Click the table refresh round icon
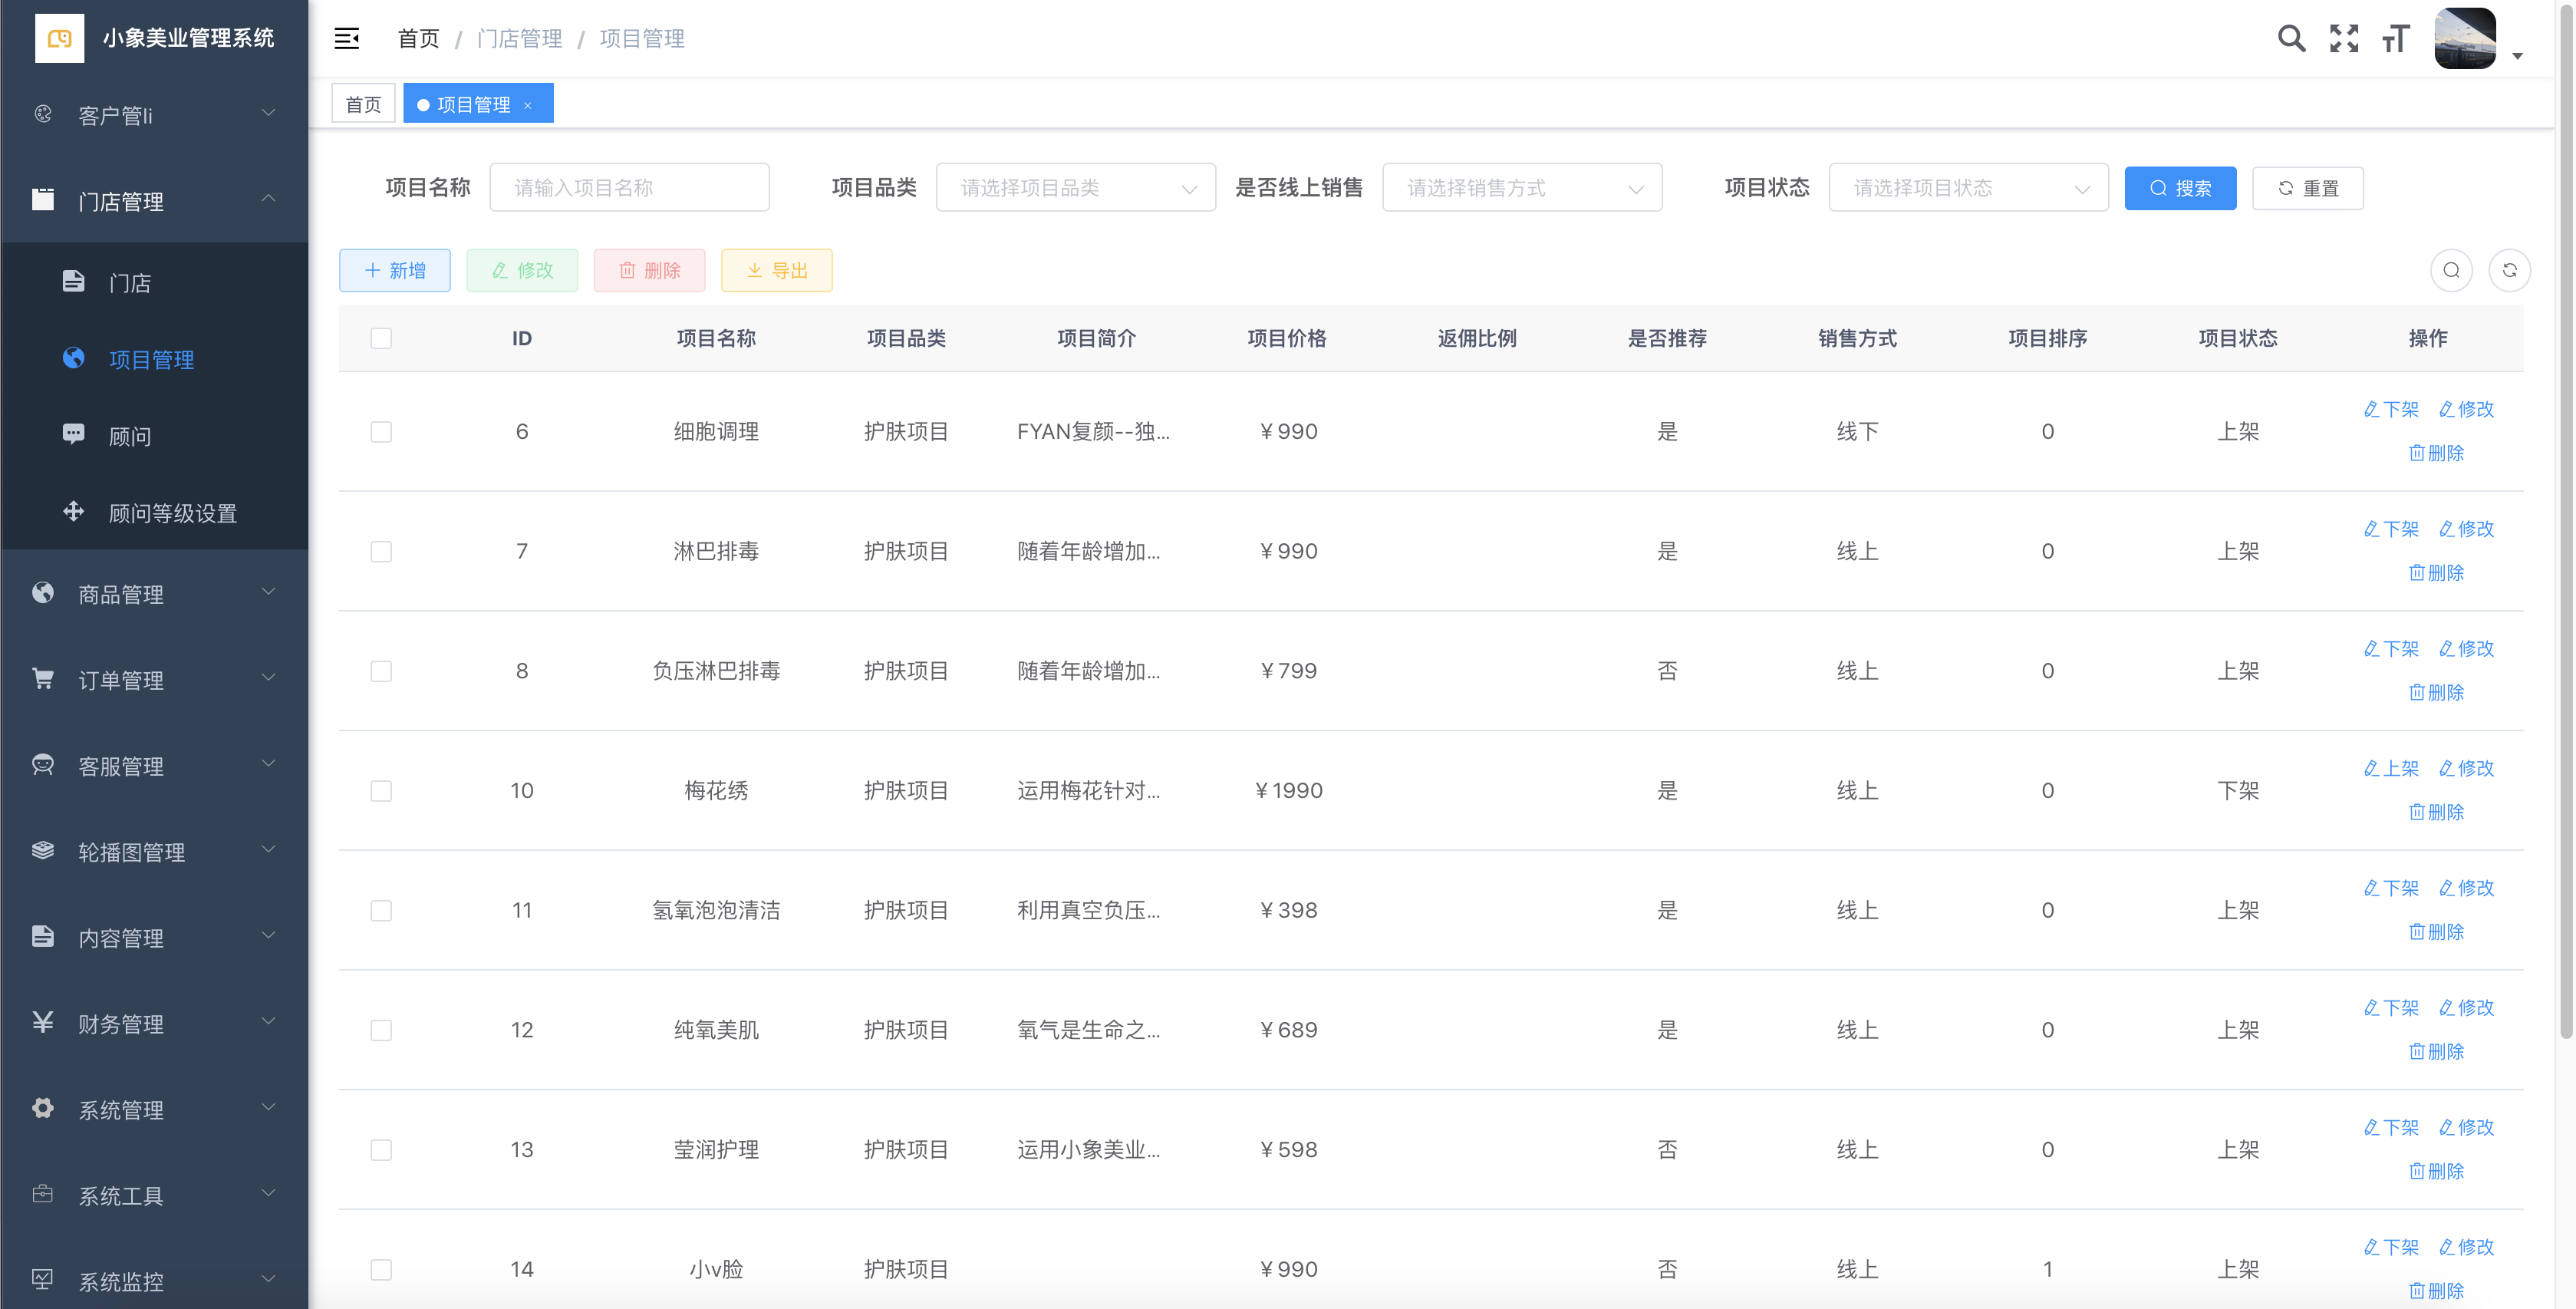 tap(2509, 270)
